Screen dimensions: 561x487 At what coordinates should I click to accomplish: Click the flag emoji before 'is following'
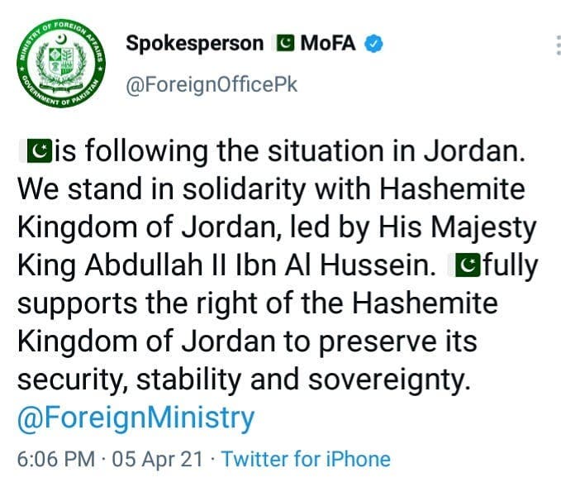tap(40, 150)
